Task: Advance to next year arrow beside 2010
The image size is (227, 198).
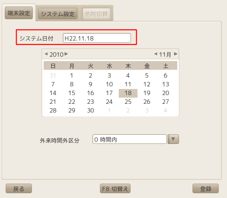Action: click(x=66, y=54)
